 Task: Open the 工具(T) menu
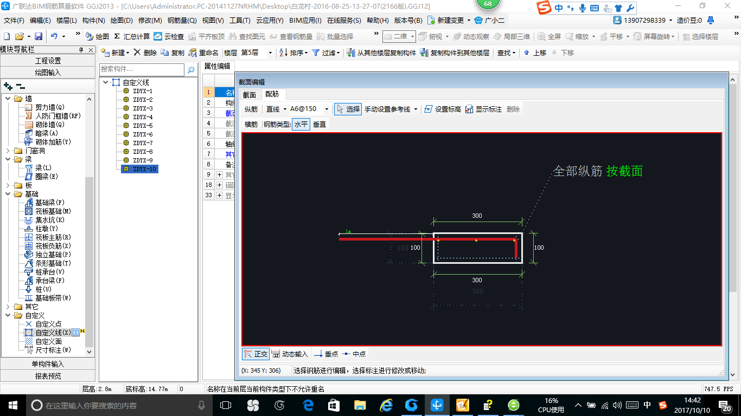pos(240,20)
